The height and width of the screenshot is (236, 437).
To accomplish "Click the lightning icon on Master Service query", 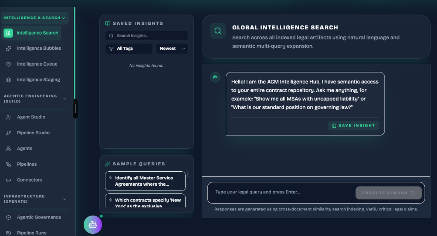I will (x=111, y=178).
